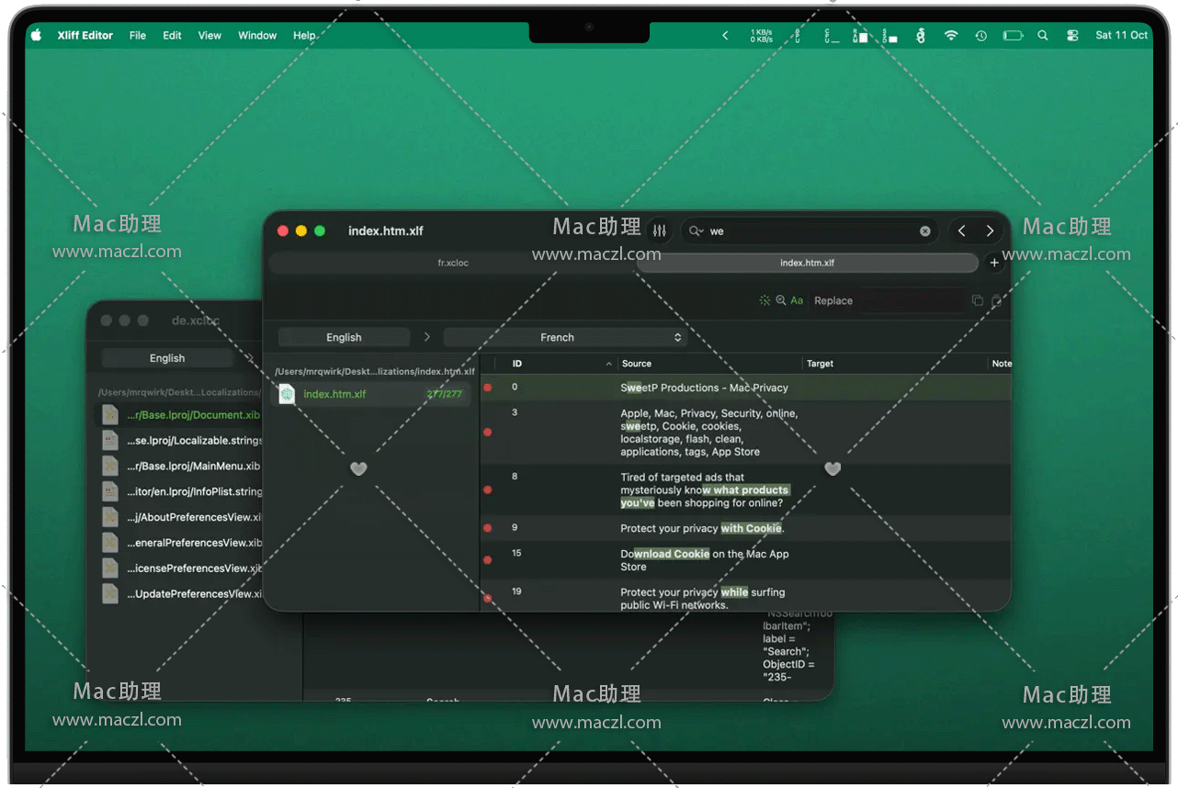Select InfoPlist.strings in de.xcloc window

pos(179,492)
